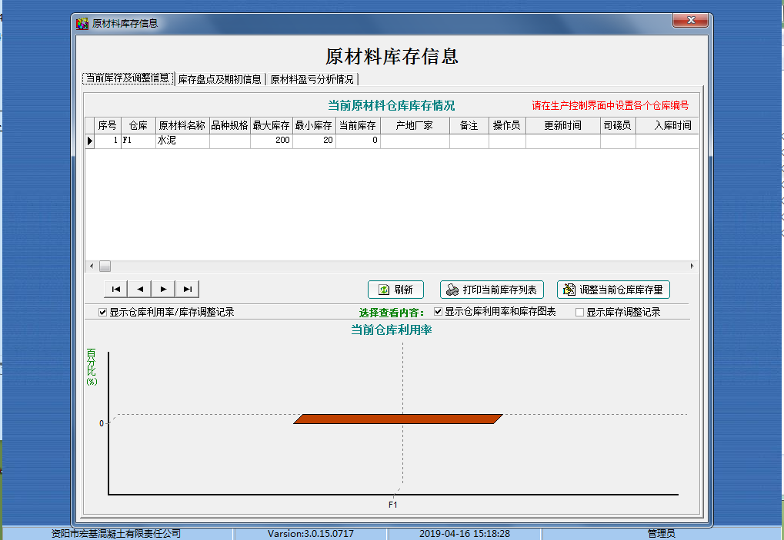The height and width of the screenshot is (540, 784).
Task: Open 调整当前仓库库存量 adjustment dialog
Action: click(x=613, y=290)
